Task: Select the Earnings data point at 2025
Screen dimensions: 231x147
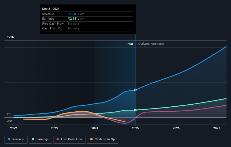Action: tap(135, 110)
